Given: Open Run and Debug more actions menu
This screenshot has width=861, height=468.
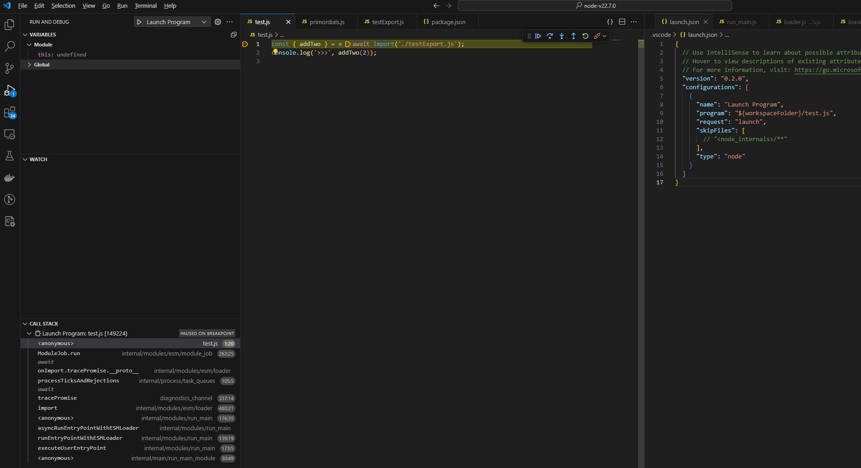Looking at the screenshot, I should [x=230, y=22].
